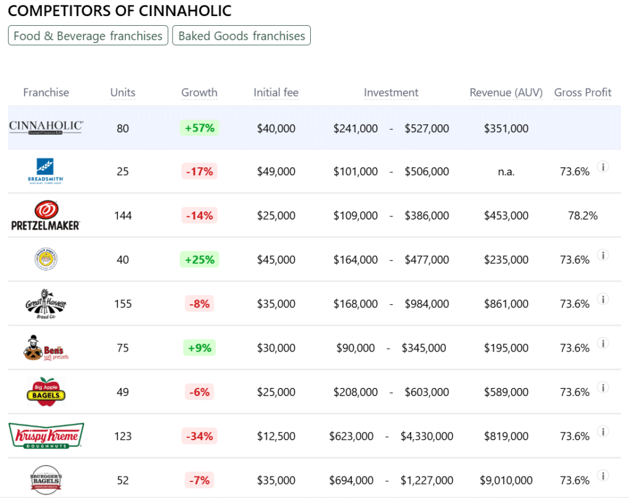Click info icon in Big Apple Bagels row

point(603,387)
